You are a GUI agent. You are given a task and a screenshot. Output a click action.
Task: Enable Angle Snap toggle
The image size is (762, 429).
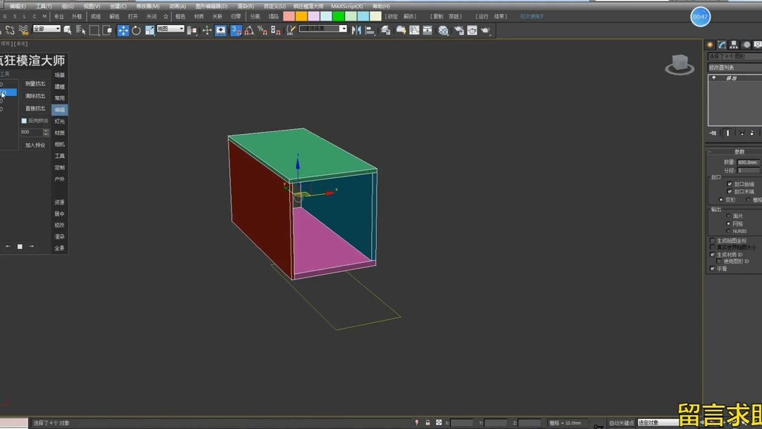click(x=250, y=30)
